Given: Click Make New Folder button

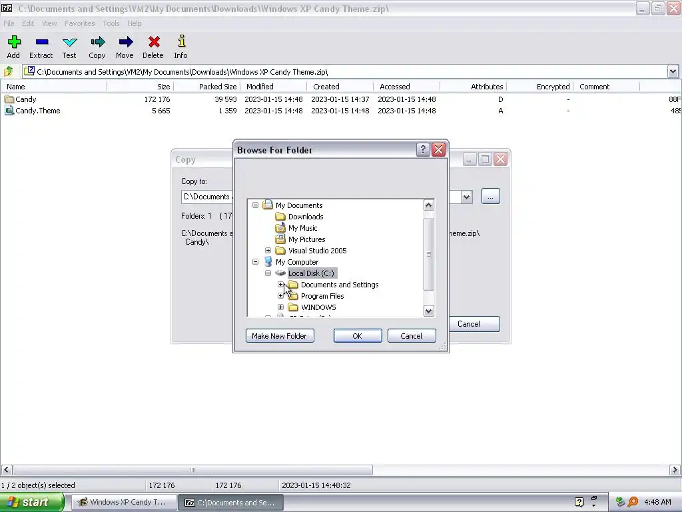Looking at the screenshot, I should (x=280, y=336).
